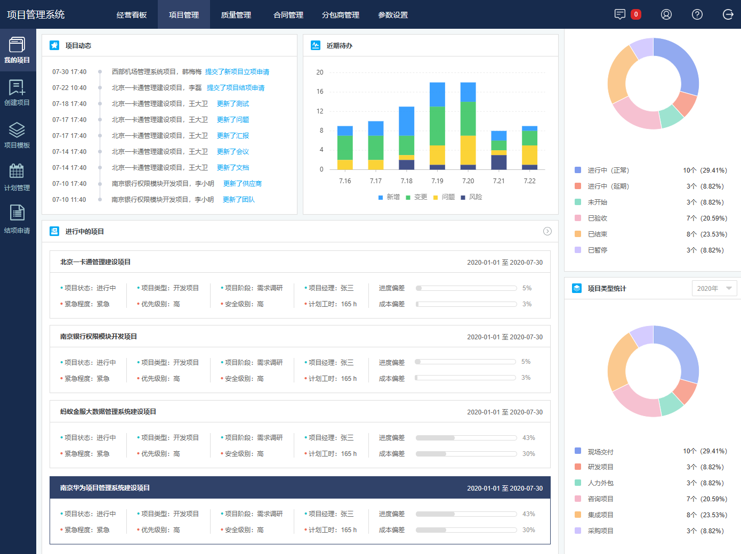The width and height of the screenshot is (741, 554).
Task: Open link 更新了供应商
Action: pos(243,184)
